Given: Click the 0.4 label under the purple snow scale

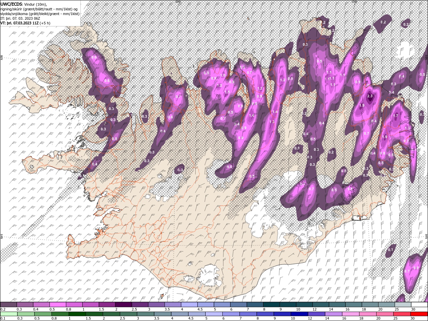Looking at the screenshot, I should click(x=36, y=309).
